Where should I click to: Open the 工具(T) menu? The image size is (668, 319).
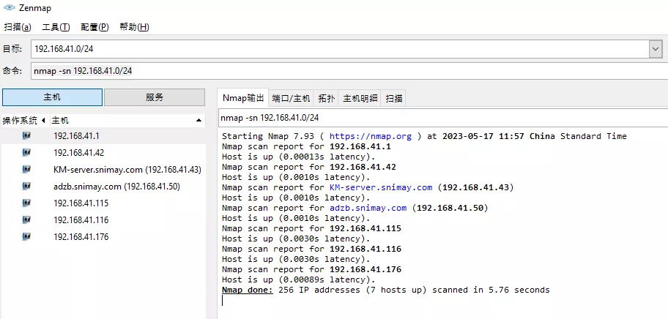[56, 27]
